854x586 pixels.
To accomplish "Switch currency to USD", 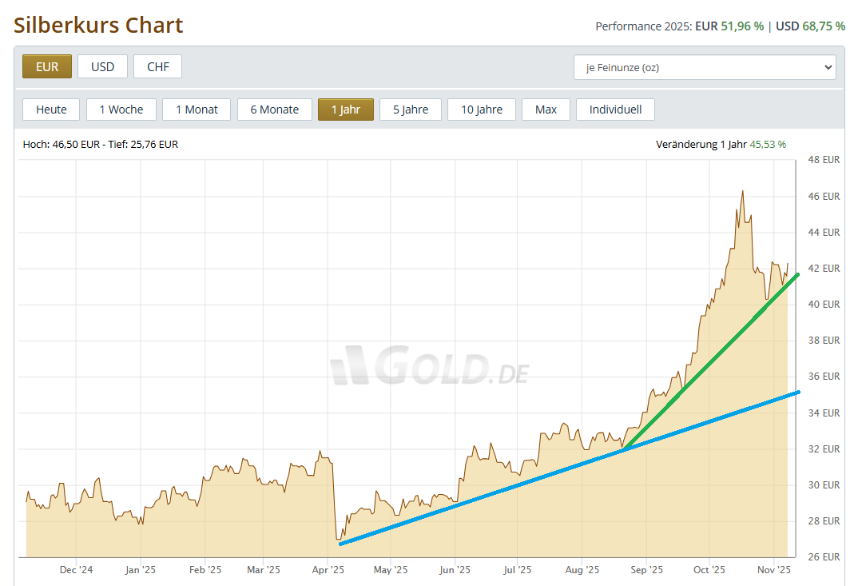I will (x=102, y=66).
